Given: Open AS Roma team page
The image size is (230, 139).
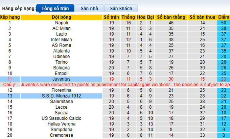Looking at the screenshot, I should point(61,45).
